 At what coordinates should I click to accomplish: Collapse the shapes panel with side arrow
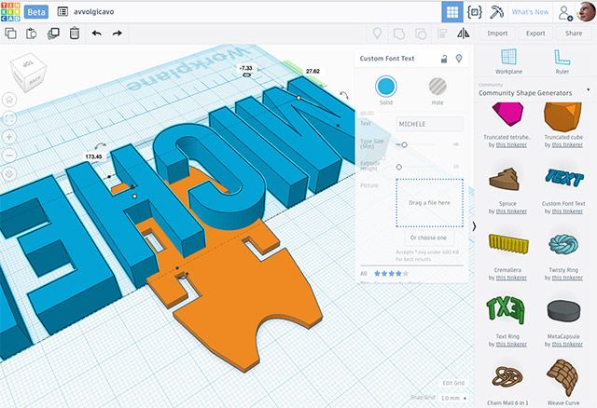(475, 226)
